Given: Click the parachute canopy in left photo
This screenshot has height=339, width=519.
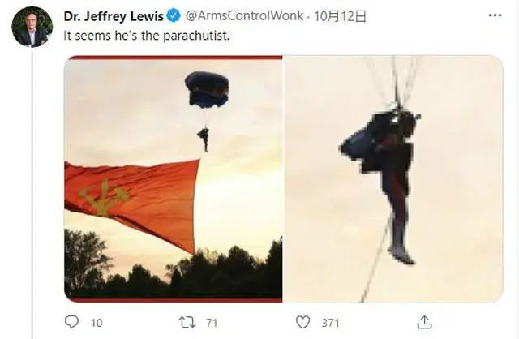Looking at the screenshot, I should [x=208, y=89].
